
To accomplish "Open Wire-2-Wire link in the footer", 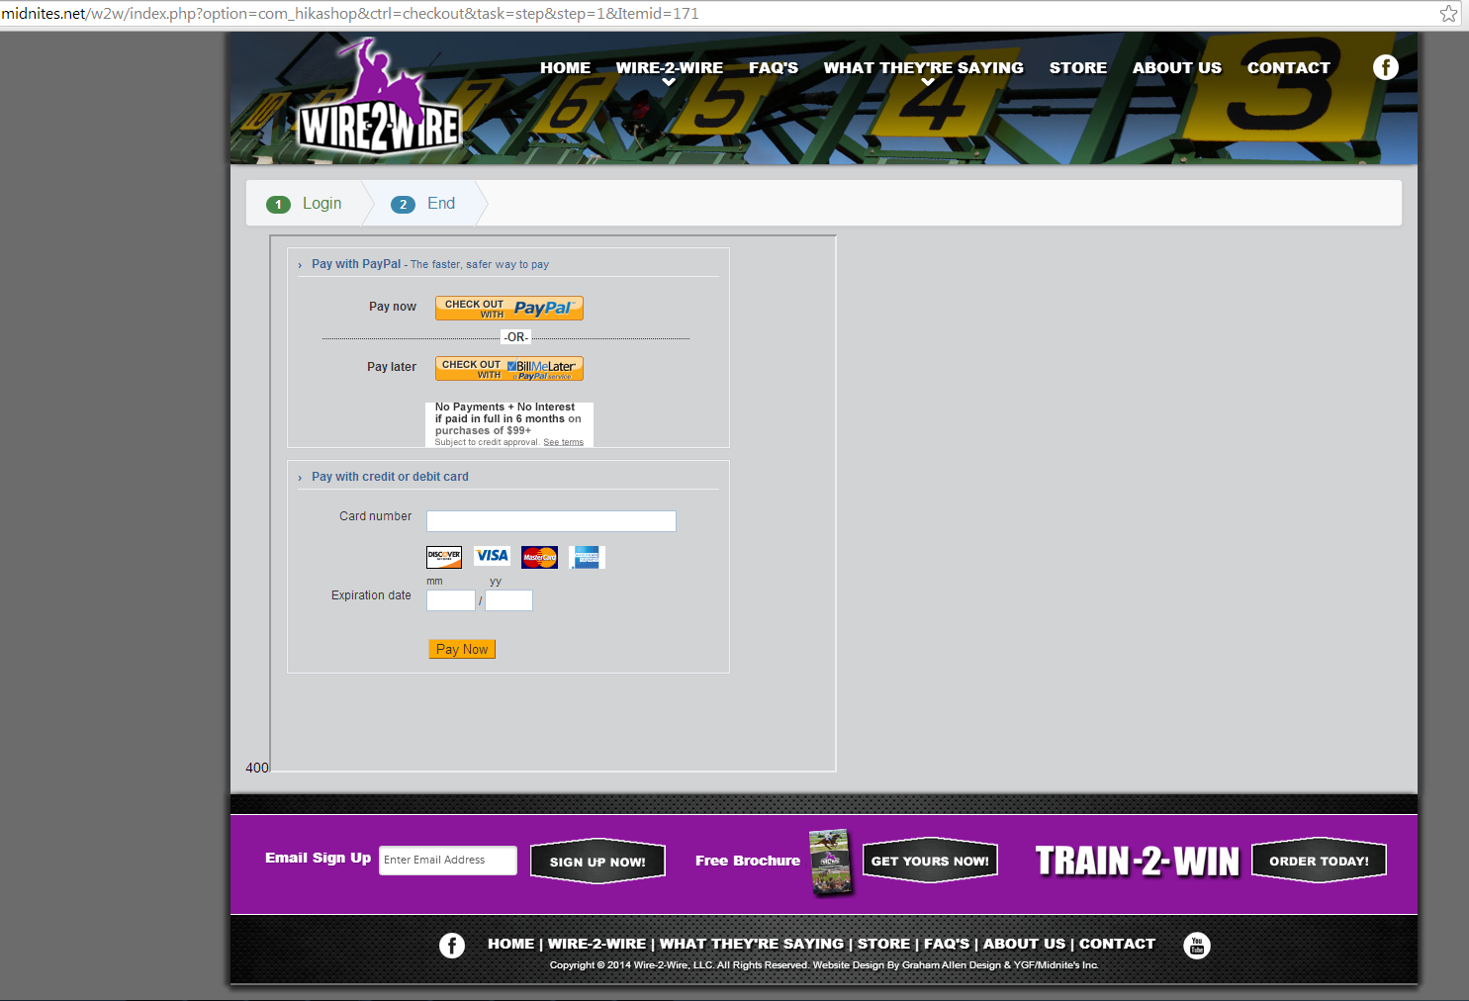I will [597, 944].
